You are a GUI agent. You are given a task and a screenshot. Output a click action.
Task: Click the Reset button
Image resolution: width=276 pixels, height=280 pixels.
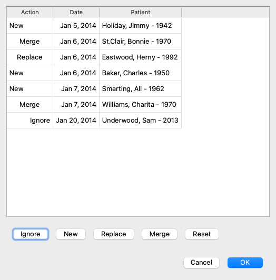click(202, 234)
